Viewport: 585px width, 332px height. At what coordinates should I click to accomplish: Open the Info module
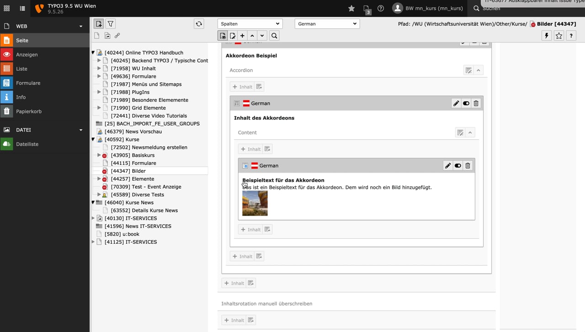point(45,97)
